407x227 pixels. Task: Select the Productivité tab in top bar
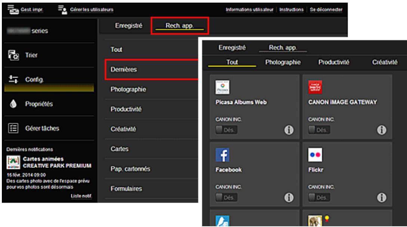coord(334,62)
